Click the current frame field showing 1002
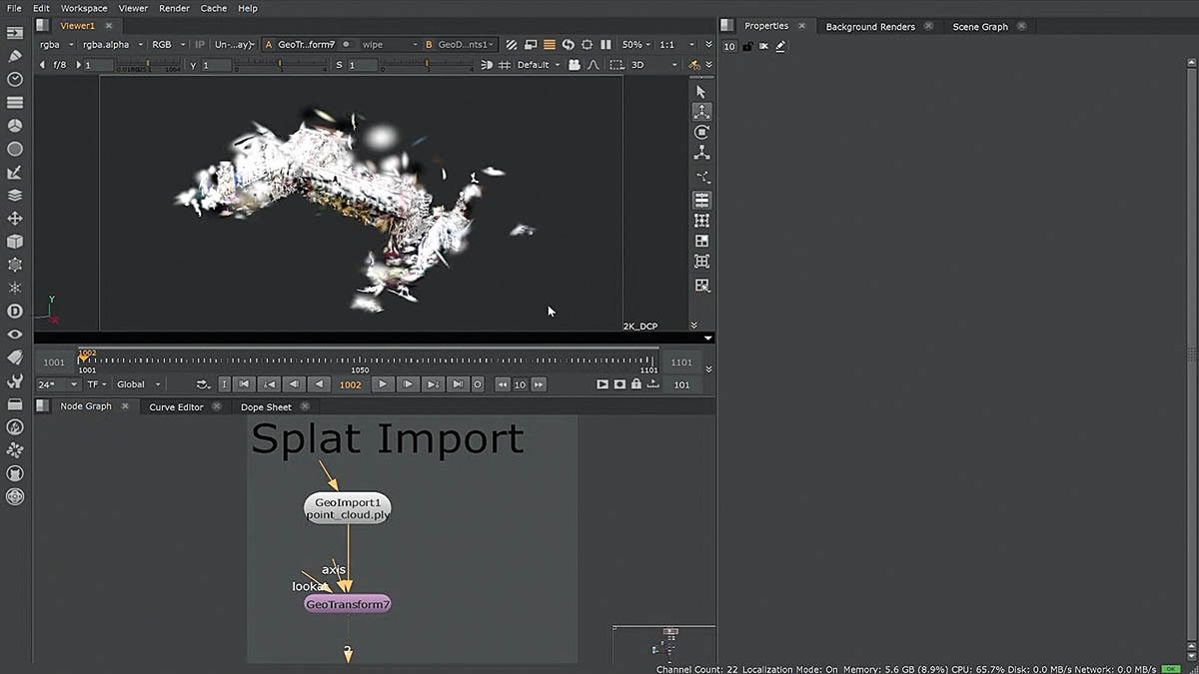 coord(351,384)
